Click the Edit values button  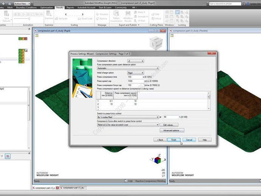(169, 125)
